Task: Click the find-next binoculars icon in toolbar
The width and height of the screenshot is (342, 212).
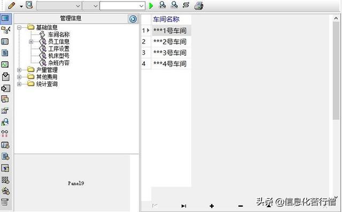Action: pyautogui.click(x=174, y=5)
